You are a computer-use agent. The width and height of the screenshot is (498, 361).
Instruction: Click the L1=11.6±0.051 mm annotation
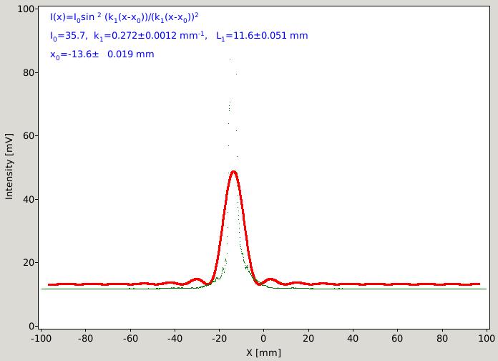coord(262,36)
